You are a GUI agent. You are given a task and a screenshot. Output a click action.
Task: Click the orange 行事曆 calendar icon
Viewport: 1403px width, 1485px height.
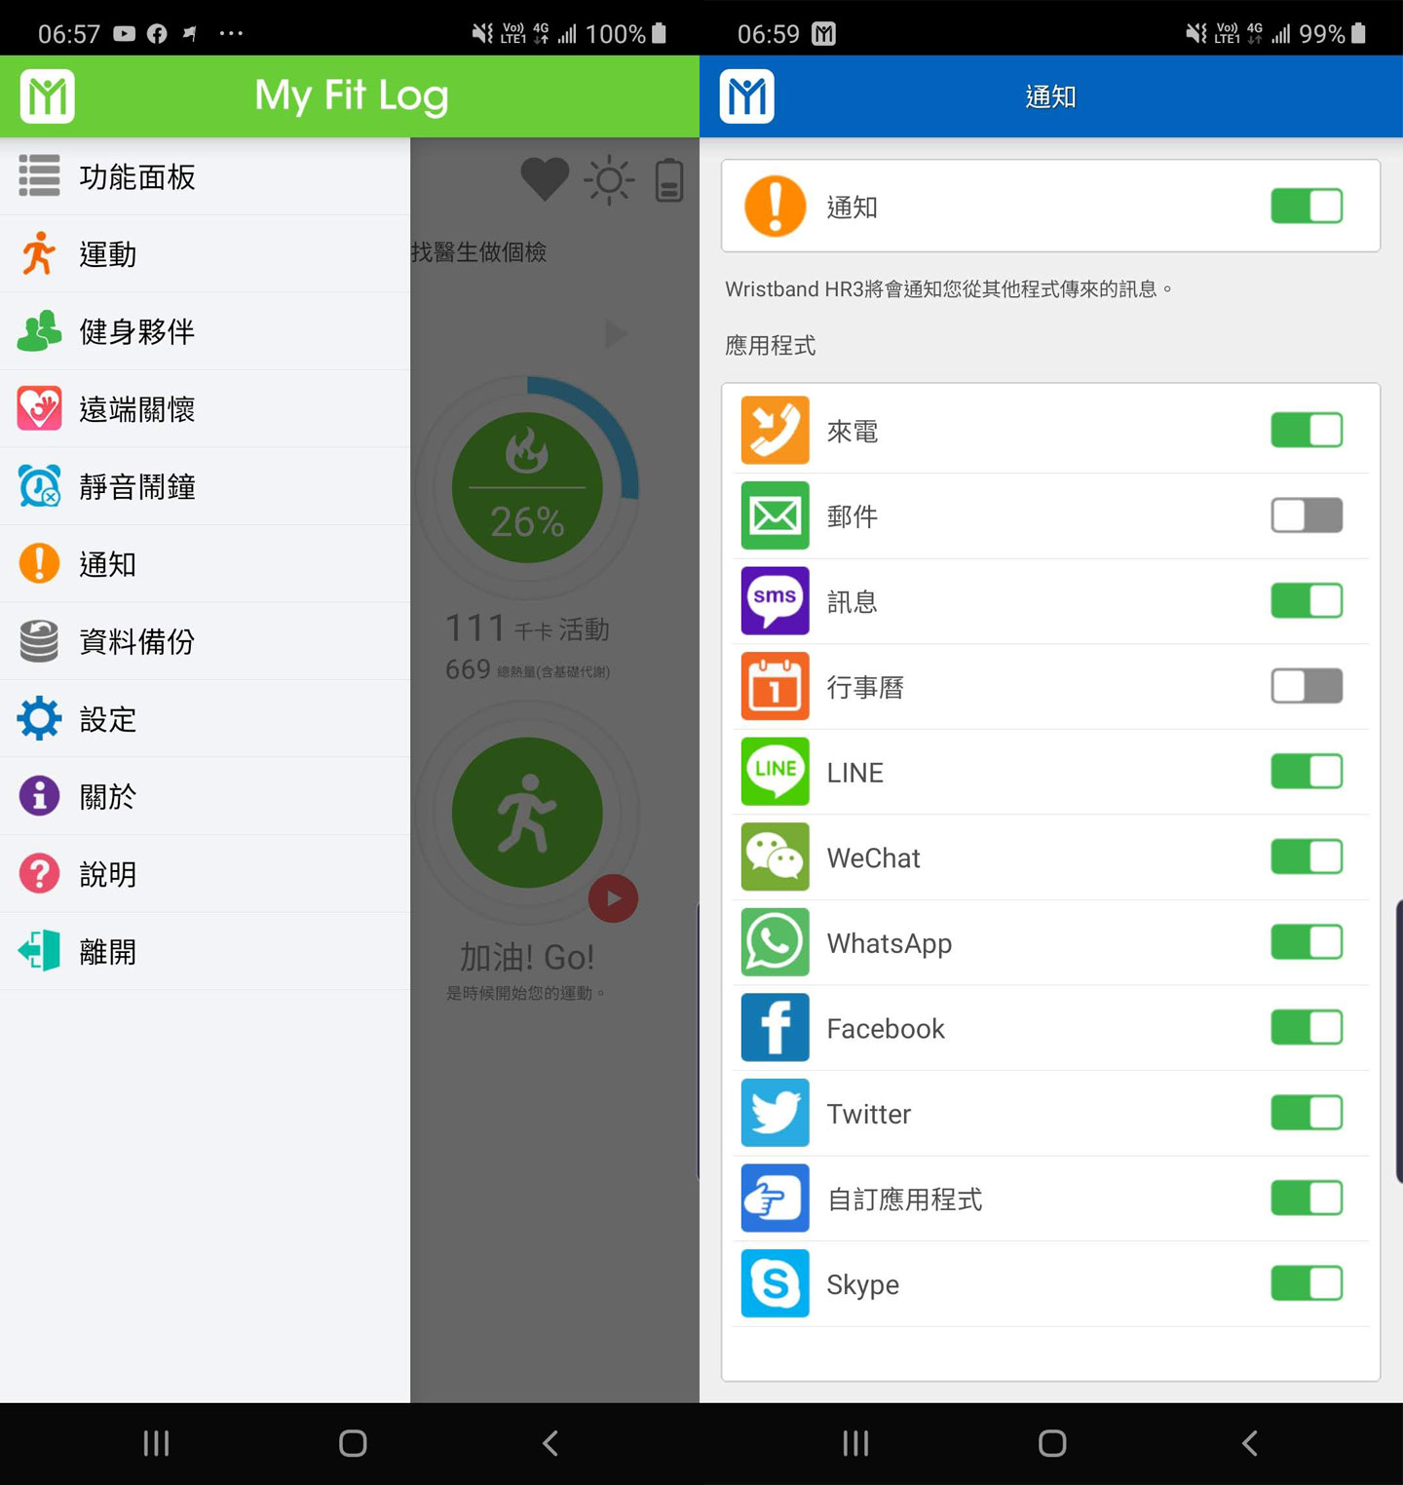(x=775, y=686)
